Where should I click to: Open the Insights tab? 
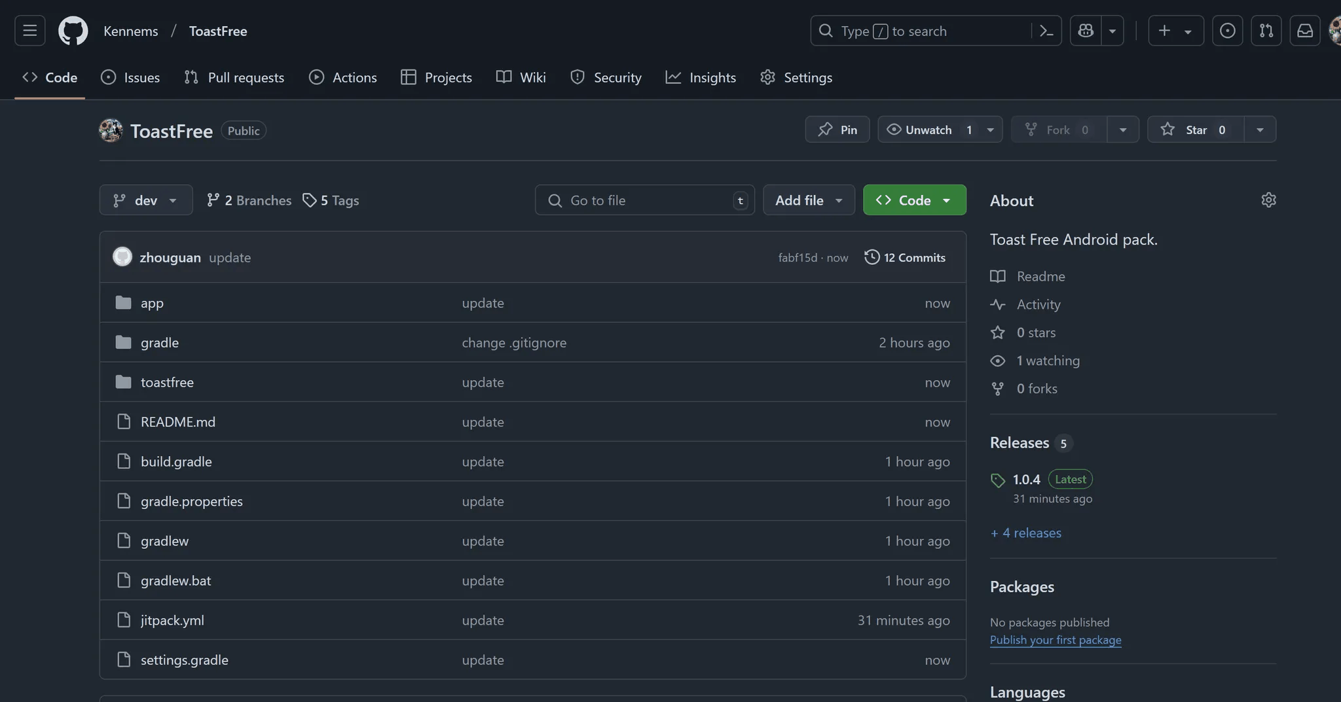pos(701,77)
